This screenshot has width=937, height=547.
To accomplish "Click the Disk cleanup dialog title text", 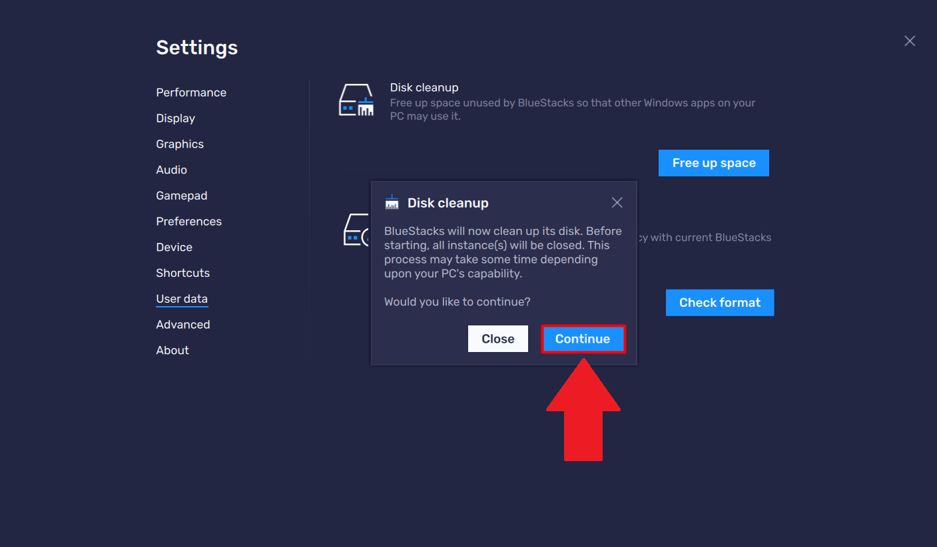I will coord(448,203).
